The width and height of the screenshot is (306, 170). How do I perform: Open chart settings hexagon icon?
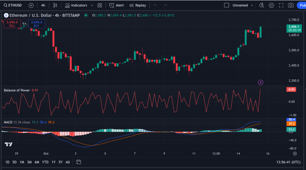point(271,5)
